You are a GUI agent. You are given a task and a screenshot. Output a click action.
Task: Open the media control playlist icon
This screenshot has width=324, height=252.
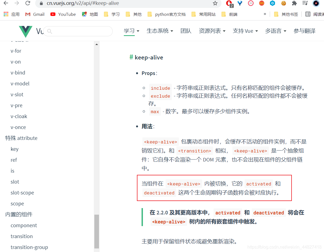pyautogui.click(x=305, y=3)
